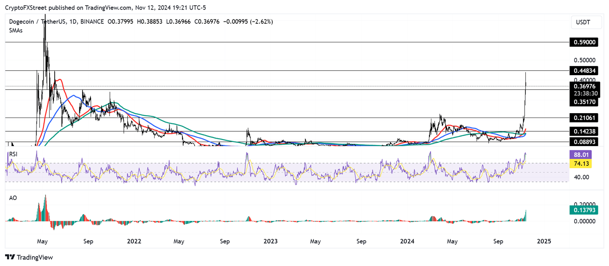Image resolution: width=609 pixels, height=266 pixels.
Task: Click the purple 88.01 RSI value badge
Action: coord(581,155)
